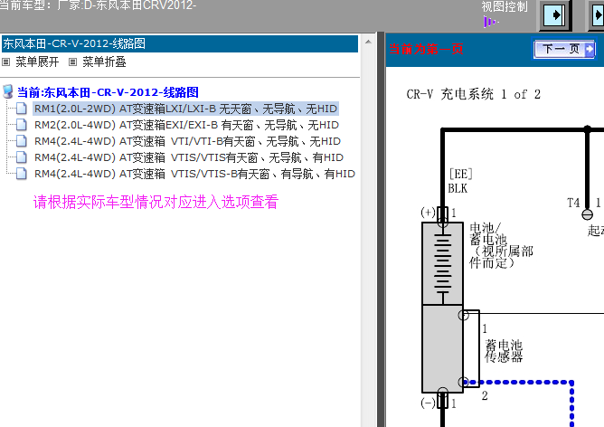The height and width of the screenshot is (427, 604).
Task: Click the pink hint 请根据实际车型情况对应进入选项查看
Action: click(x=156, y=202)
